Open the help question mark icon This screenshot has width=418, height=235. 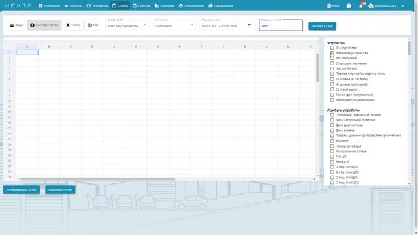(349, 6)
